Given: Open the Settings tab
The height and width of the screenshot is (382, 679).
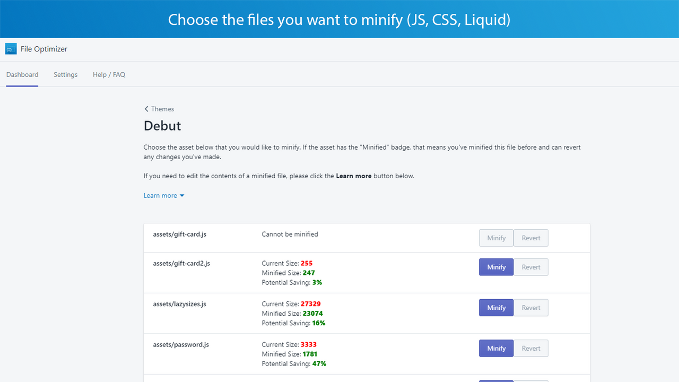Looking at the screenshot, I should [65, 74].
